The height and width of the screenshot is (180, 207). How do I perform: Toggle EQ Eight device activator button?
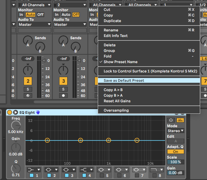click(x=9, y=112)
